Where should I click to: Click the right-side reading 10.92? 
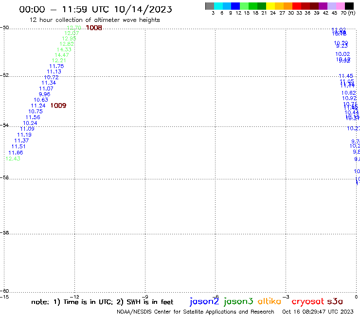click(349, 99)
